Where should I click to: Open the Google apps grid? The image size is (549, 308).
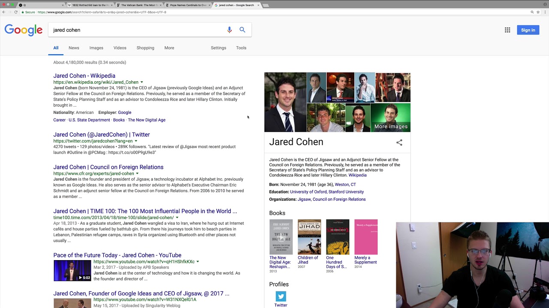507,30
